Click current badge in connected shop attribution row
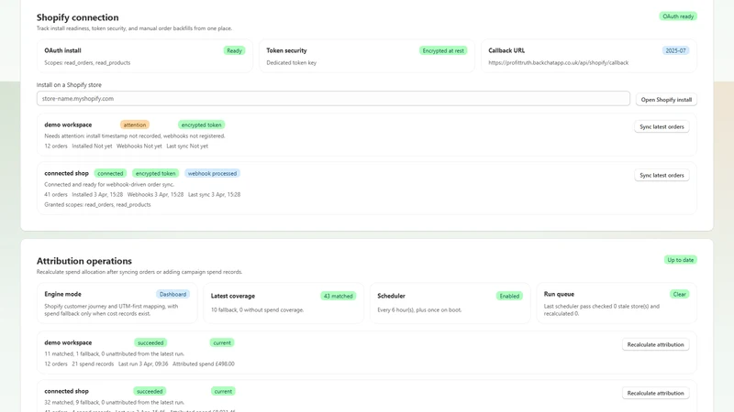Viewport: 734px width, 412px height. click(x=223, y=392)
